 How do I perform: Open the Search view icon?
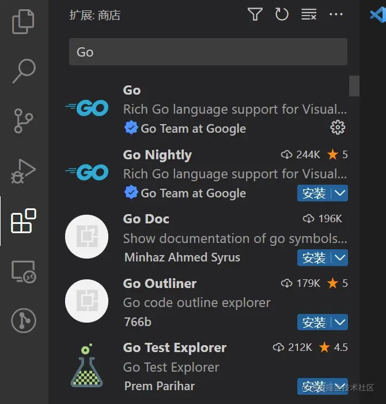tap(24, 71)
